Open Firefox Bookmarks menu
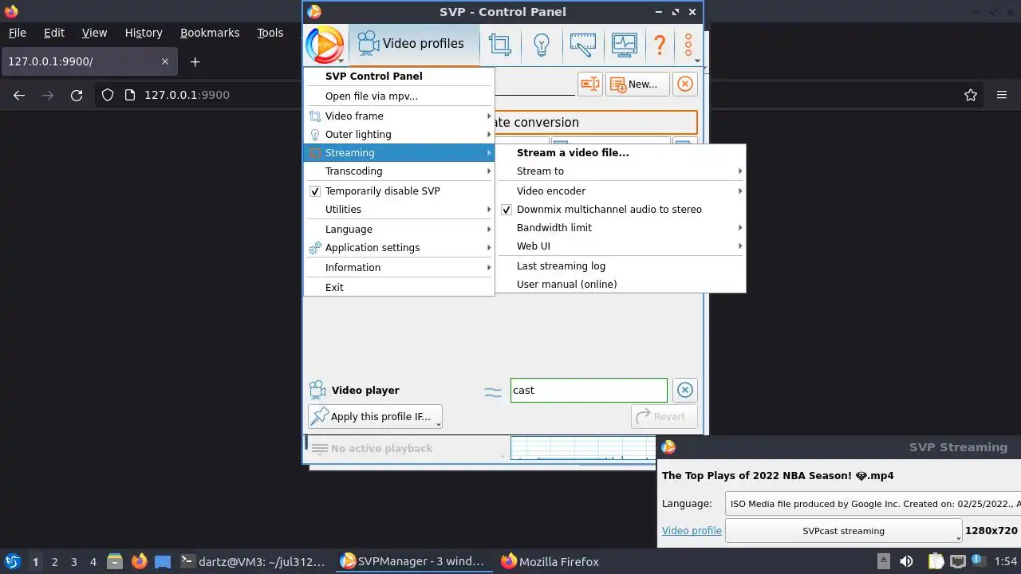 [x=210, y=33]
